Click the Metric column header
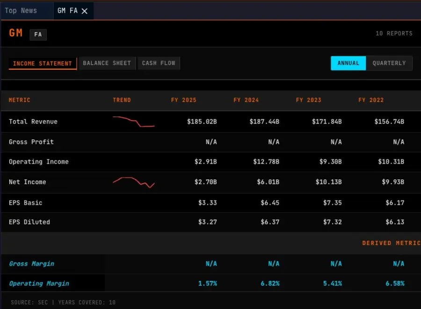The width and height of the screenshot is (421, 309). click(20, 100)
